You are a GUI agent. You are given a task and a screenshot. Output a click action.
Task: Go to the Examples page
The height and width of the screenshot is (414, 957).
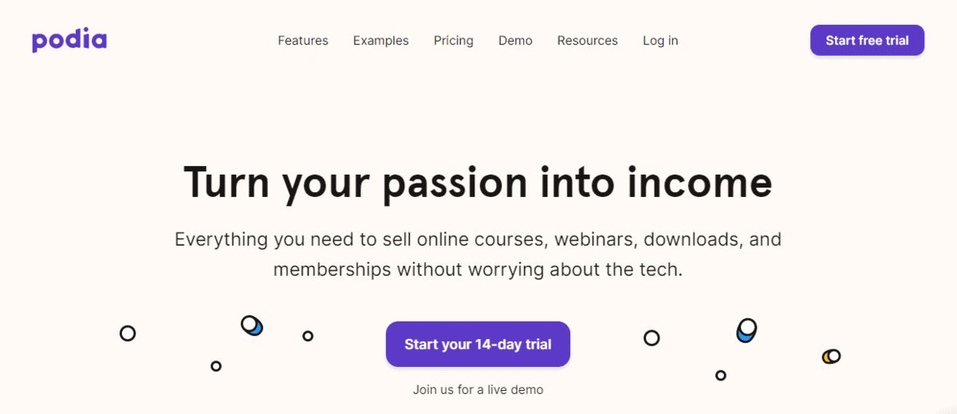tap(381, 41)
